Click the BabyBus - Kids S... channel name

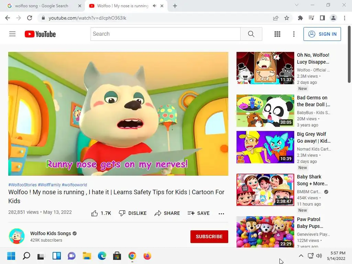[x=313, y=113]
